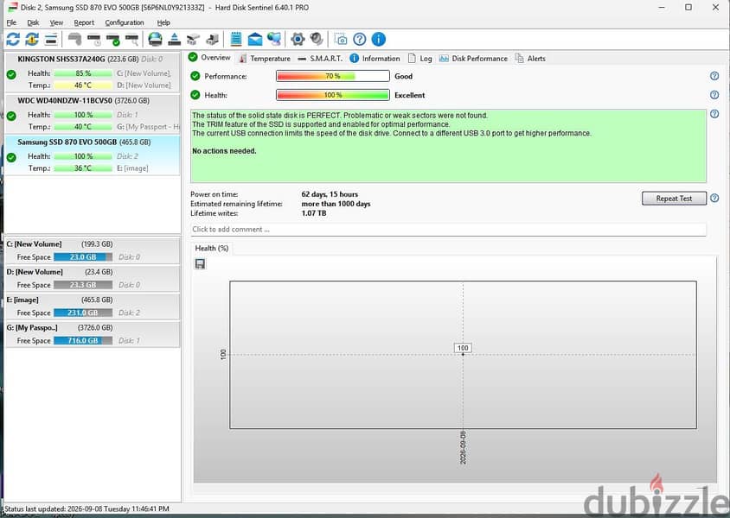Viewport: 730px width, 518px height.
Task: Click the Performance 70 % bar
Action: pos(333,76)
